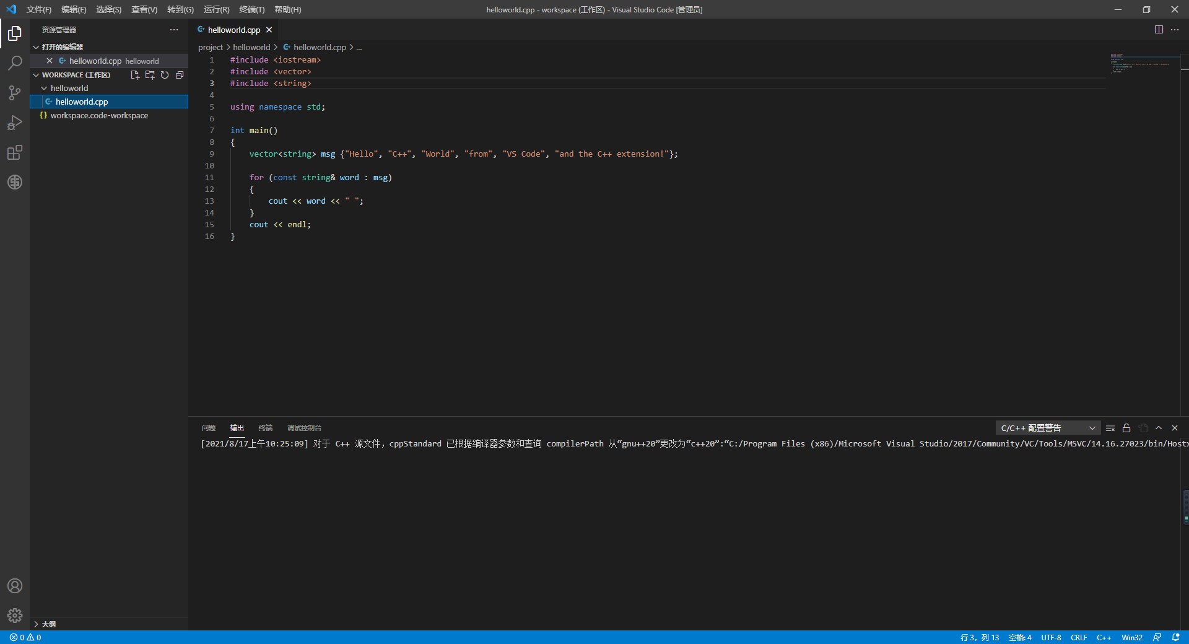Change indentation via 空格: 4

[1020, 637]
